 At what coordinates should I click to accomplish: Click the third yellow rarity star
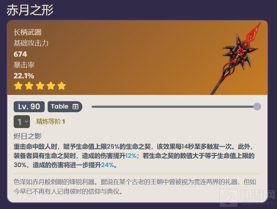click(40, 86)
